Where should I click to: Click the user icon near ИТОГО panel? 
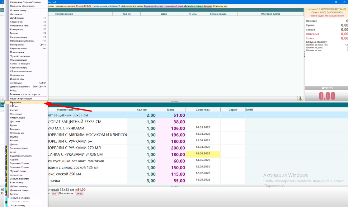click(300, 98)
